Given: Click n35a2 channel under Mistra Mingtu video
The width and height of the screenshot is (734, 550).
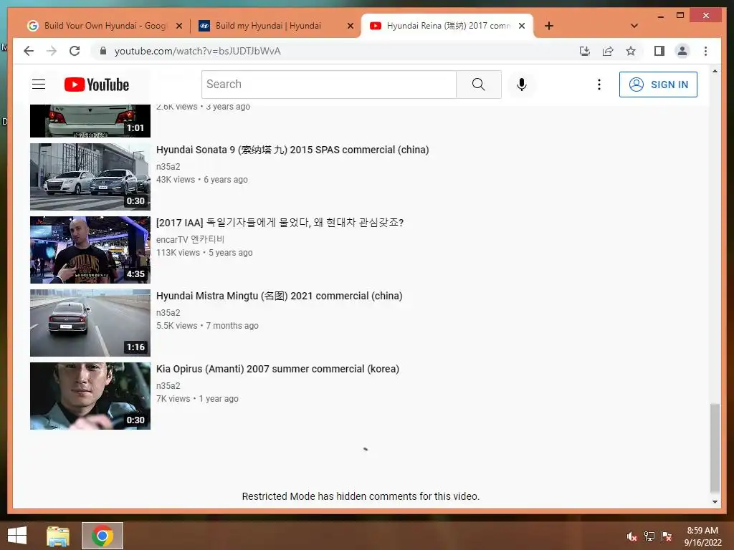Looking at the screenshot, I should click(x=168, y=312).
